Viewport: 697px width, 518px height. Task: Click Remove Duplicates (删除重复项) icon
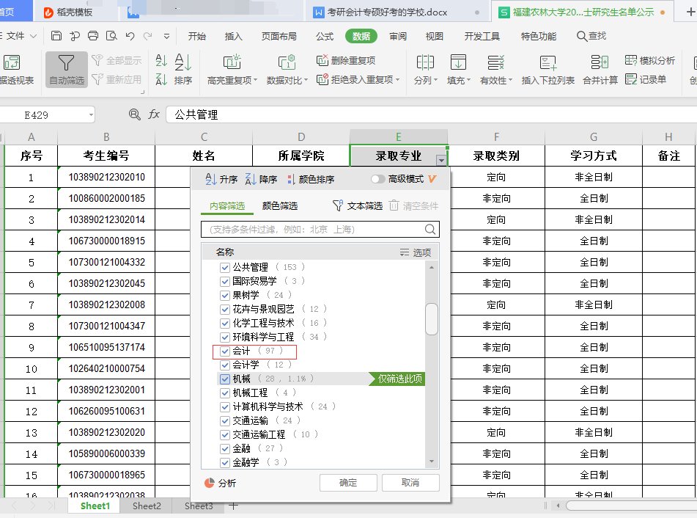click(322, 60)
